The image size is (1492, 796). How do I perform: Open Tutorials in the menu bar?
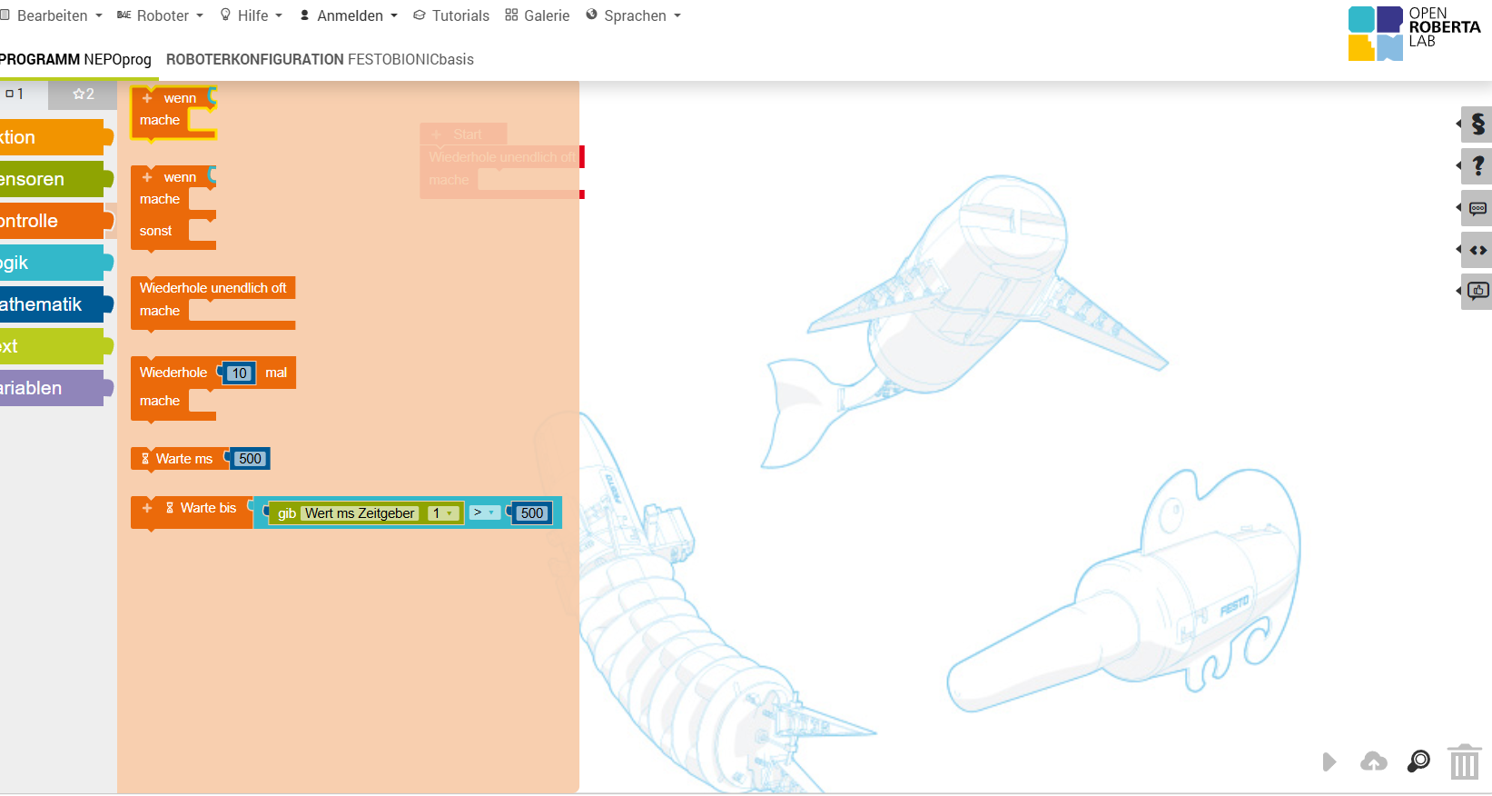tap(451, 15)
